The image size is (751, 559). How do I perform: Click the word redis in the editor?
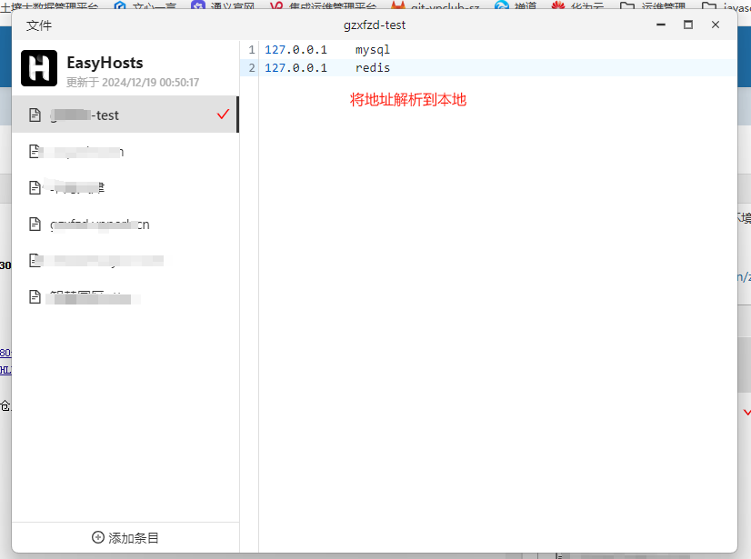(x=373, y=68)
